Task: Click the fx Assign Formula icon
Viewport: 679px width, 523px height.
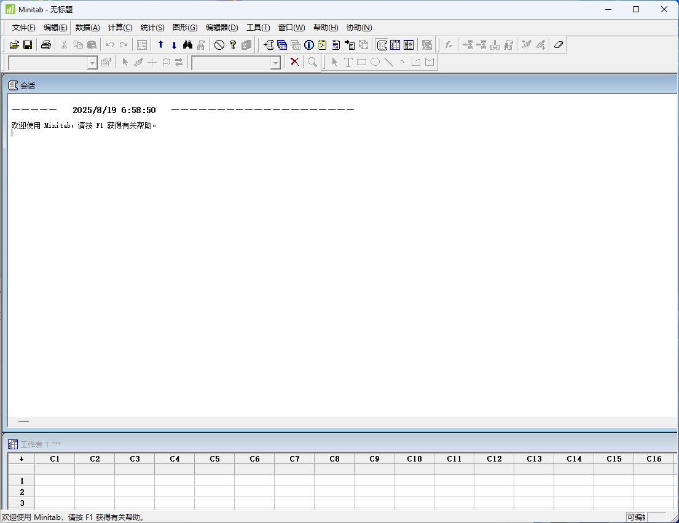Action: click(449, 45)
